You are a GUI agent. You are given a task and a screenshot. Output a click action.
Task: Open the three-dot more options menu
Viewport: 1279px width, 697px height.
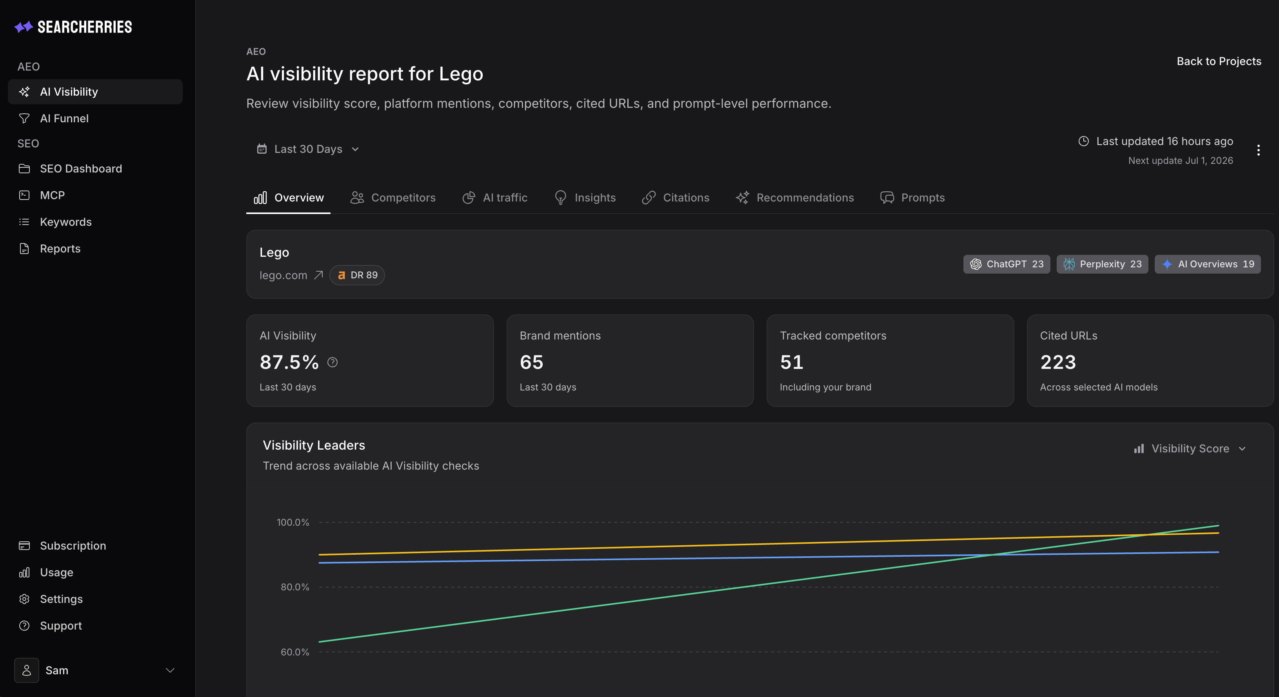[1258, 150]
